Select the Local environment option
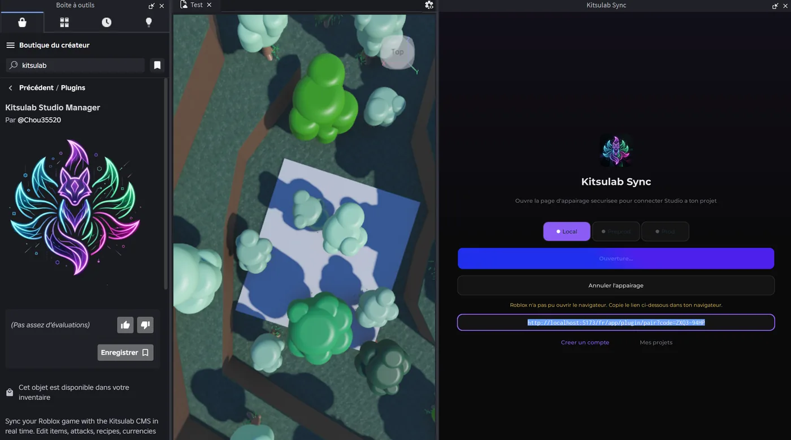This screenshot has width=791, height=440. (567, 231)
